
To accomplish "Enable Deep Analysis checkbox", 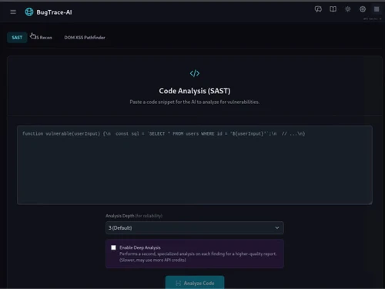I will (x=113, y=247).
